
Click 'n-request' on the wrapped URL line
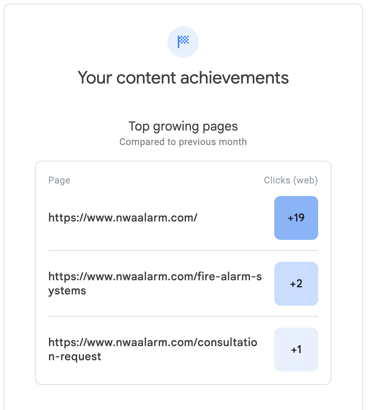75,357
